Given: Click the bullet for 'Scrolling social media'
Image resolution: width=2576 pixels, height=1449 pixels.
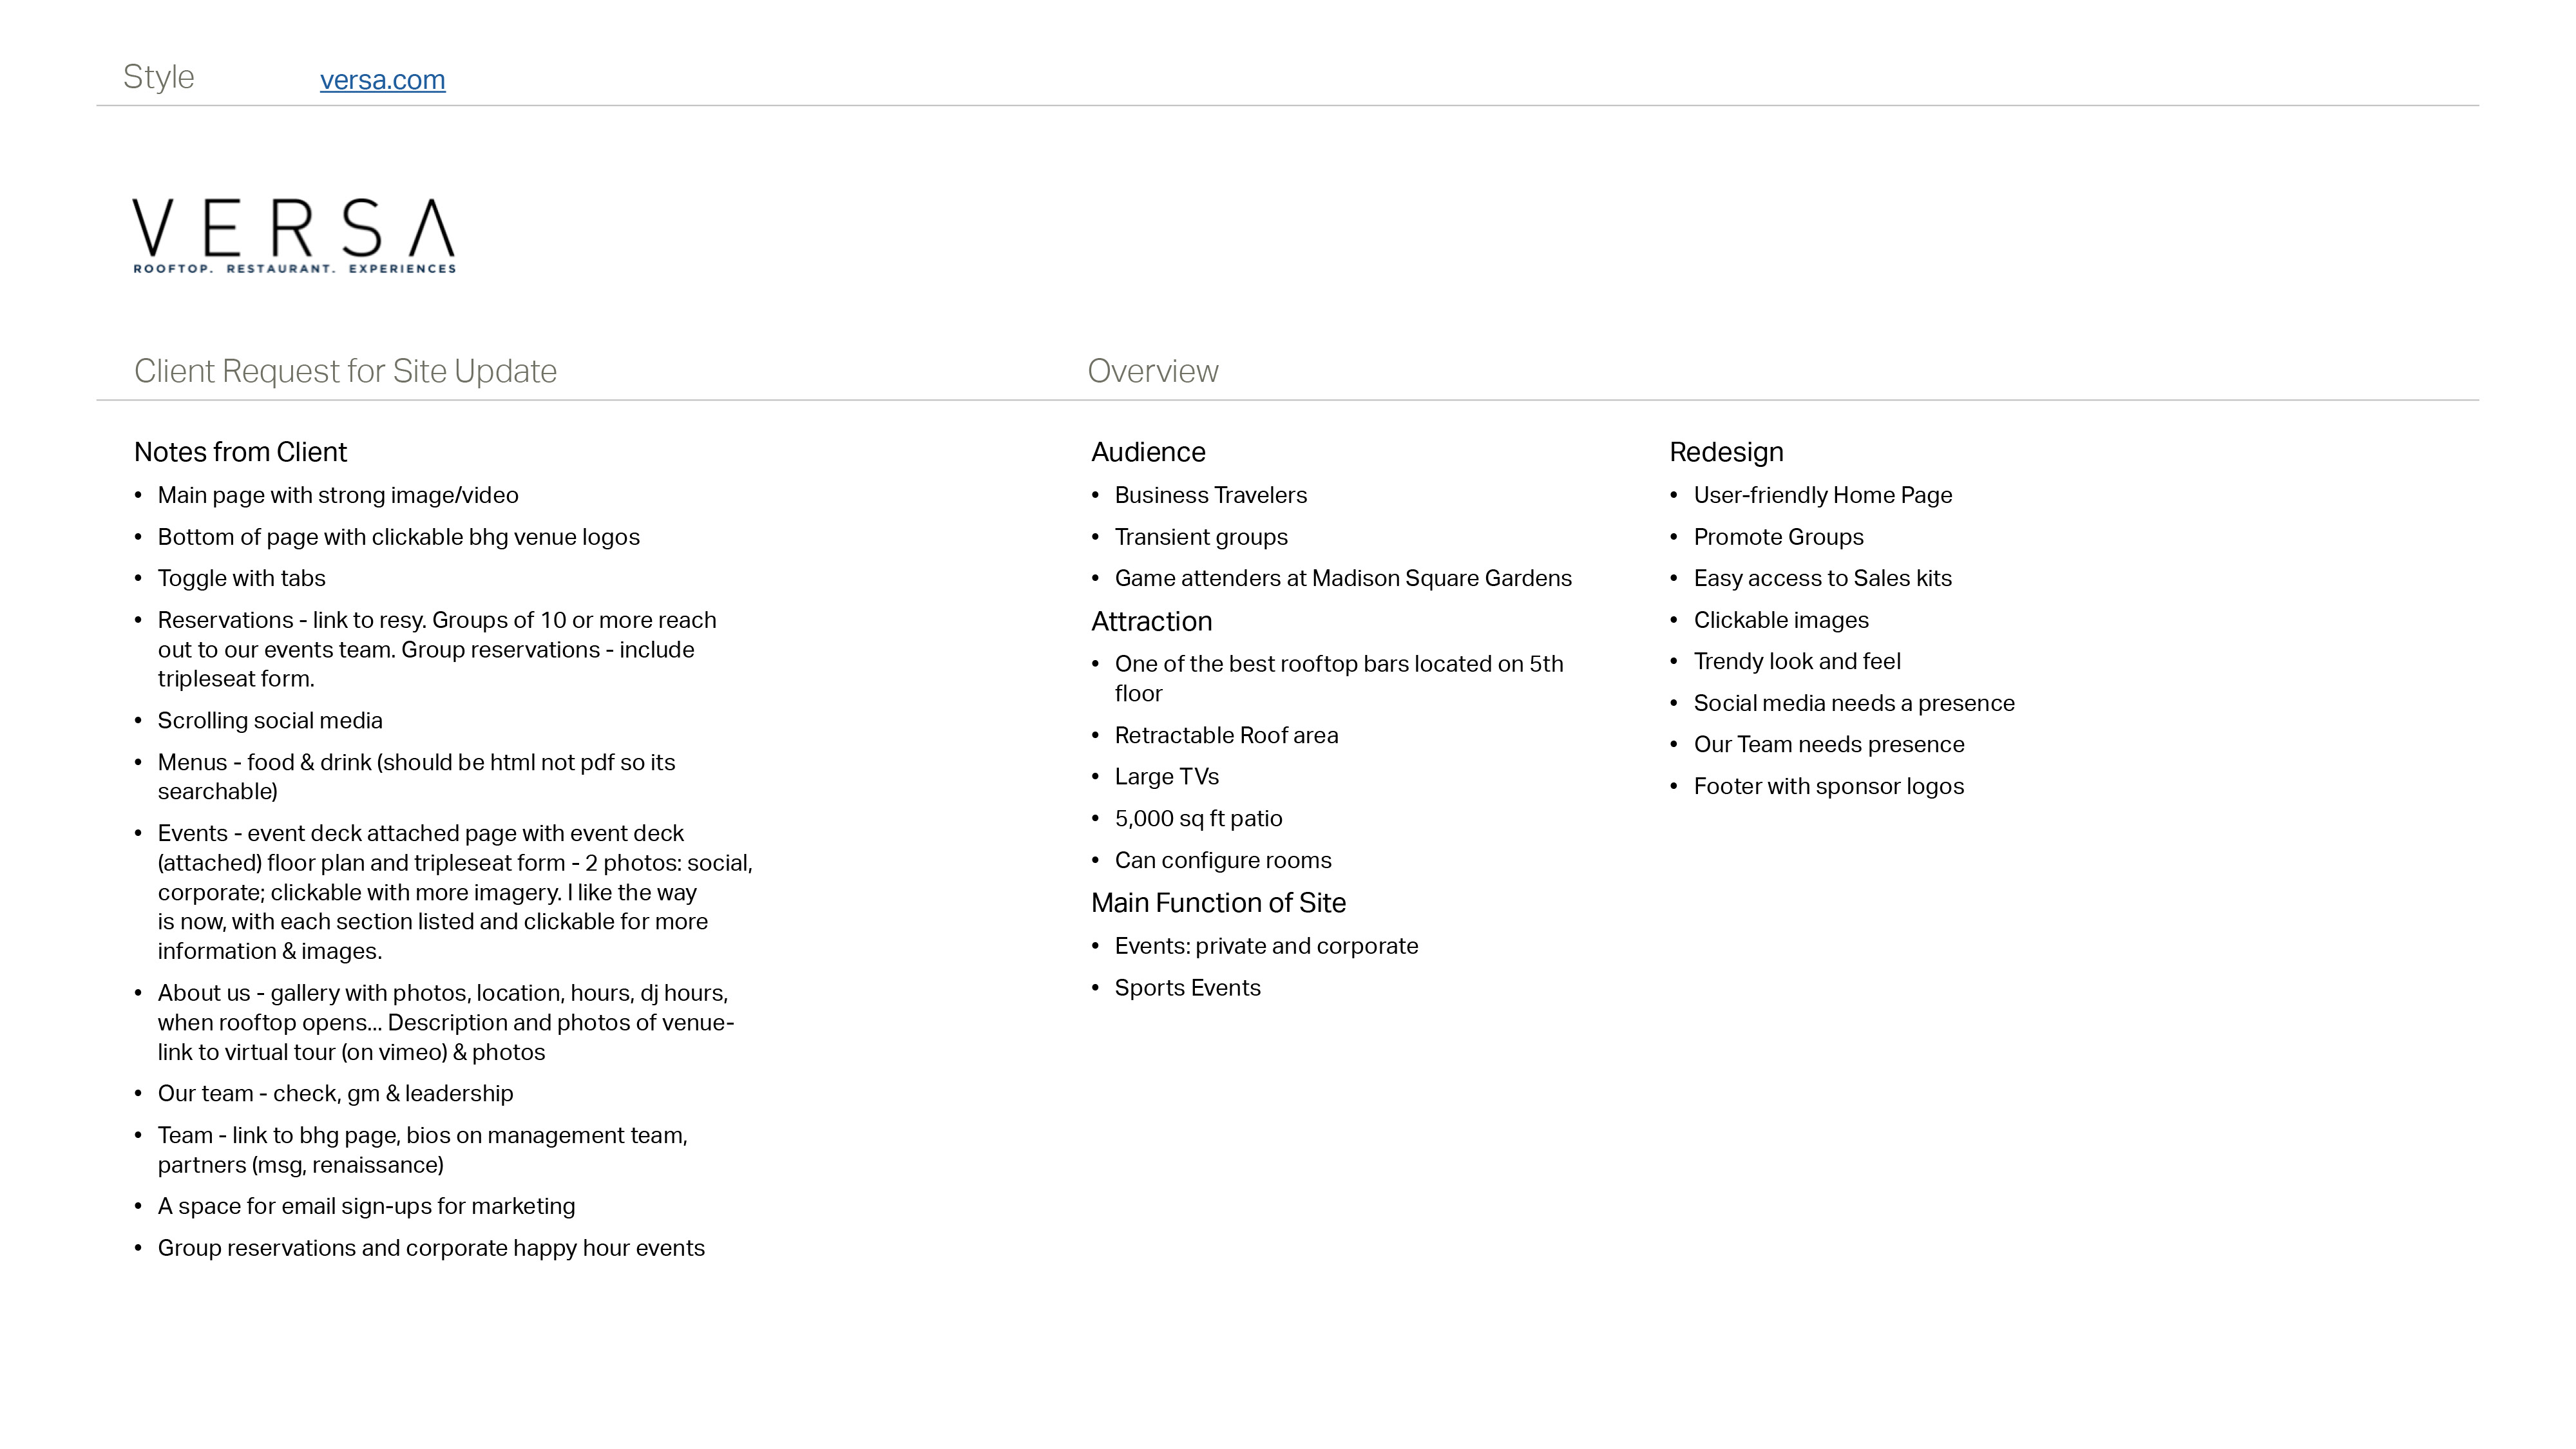Looking at the screenshot, I should click(x=142, y=720).
